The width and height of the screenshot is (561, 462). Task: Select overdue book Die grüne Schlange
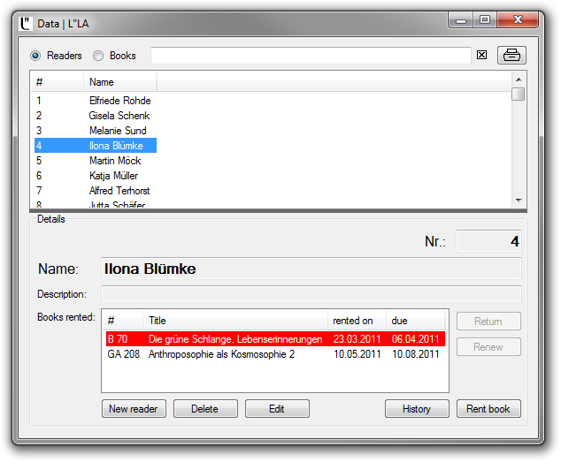234,338
